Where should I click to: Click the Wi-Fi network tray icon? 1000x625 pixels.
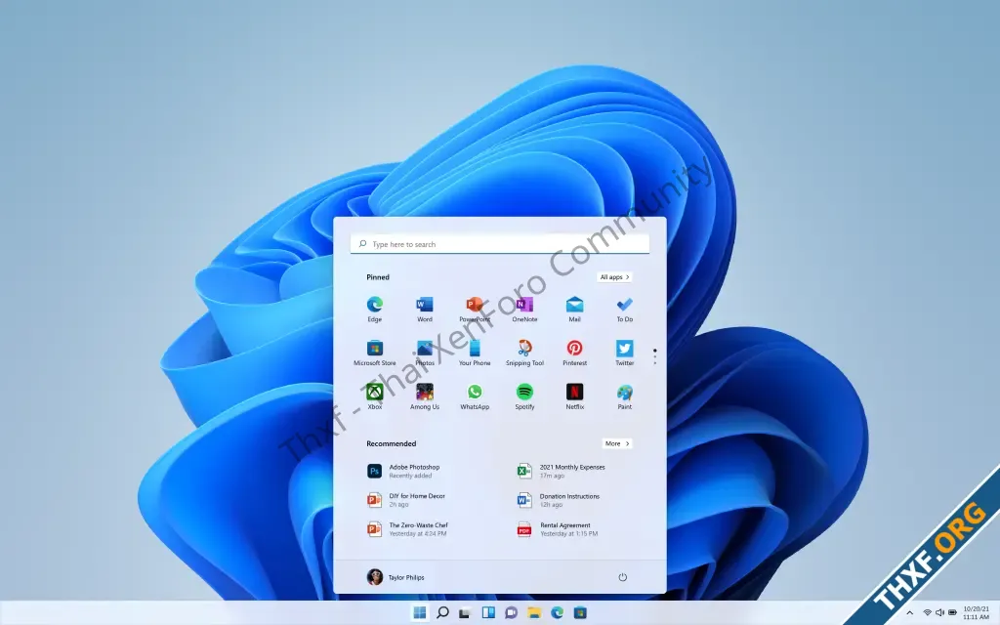pyautogui.click(x=927, y=613)
